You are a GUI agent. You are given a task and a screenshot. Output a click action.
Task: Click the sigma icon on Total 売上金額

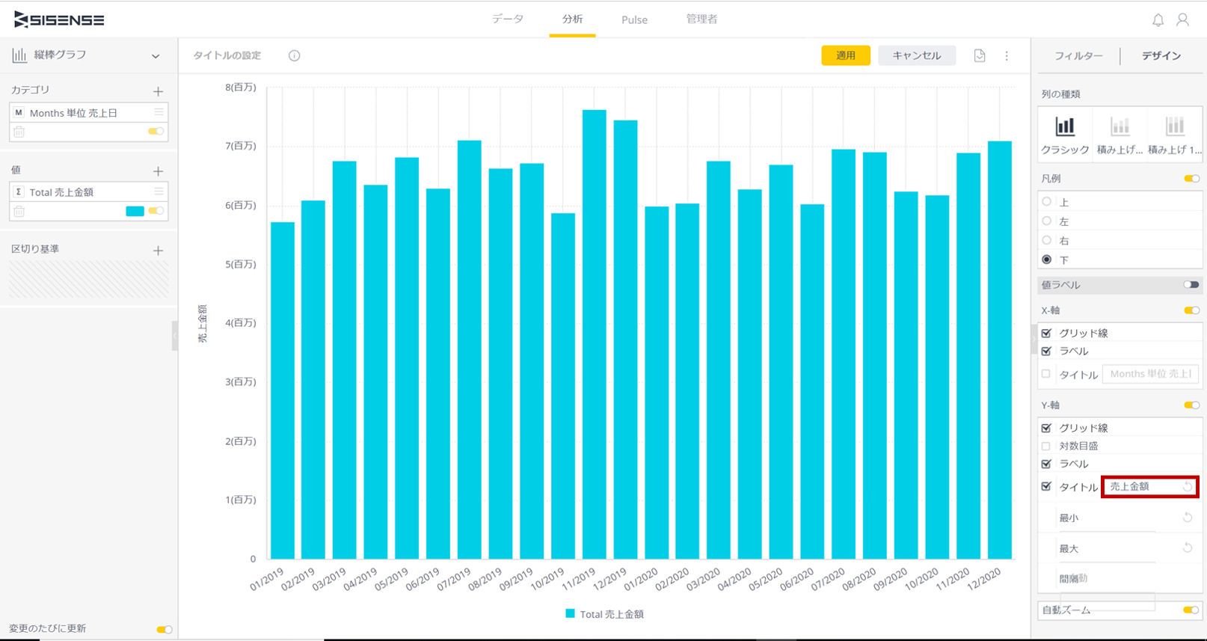pyautogui.click(x=19, y=192)
